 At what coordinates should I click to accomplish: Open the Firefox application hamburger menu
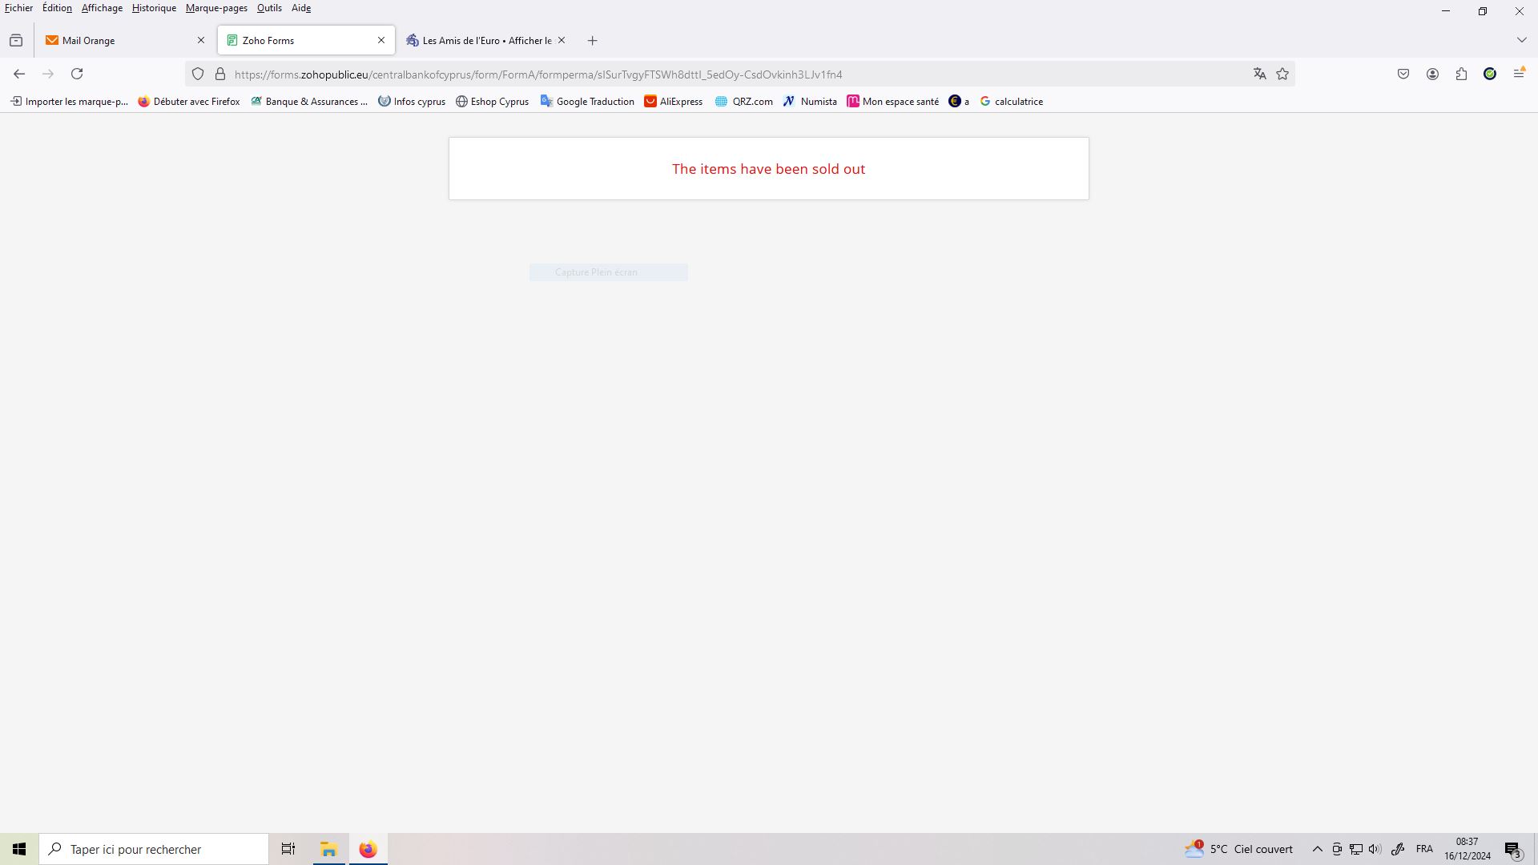click(x=1519, y=74)
